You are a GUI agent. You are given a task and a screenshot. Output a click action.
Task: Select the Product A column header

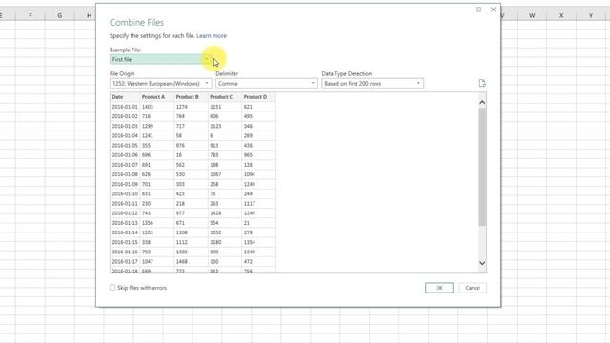(156, 97)
